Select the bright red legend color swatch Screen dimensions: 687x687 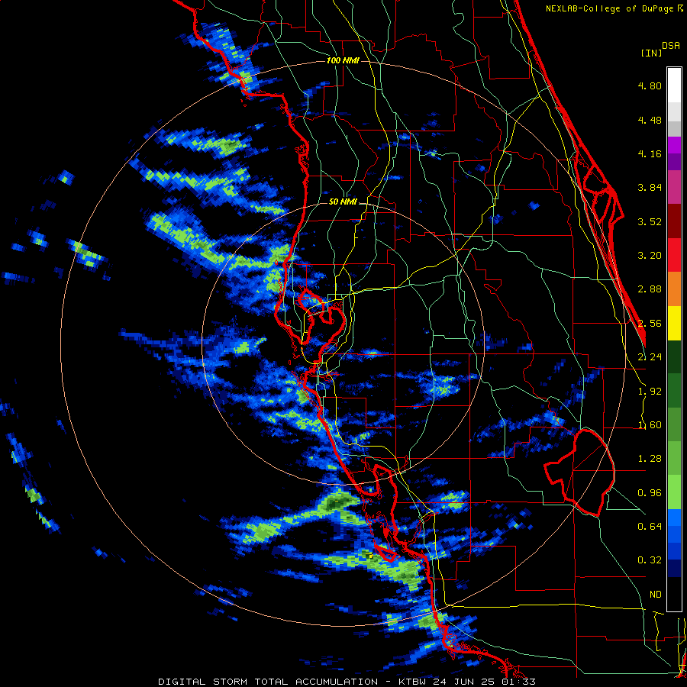pyautogui.click(x=674, y=255)
